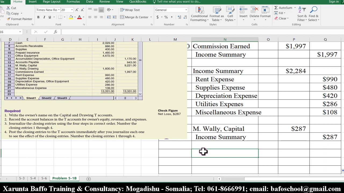Image resolution: width=344 pixels, height=193 pixels.
Task: Click the red font color swatch
Action: [79, 17]
